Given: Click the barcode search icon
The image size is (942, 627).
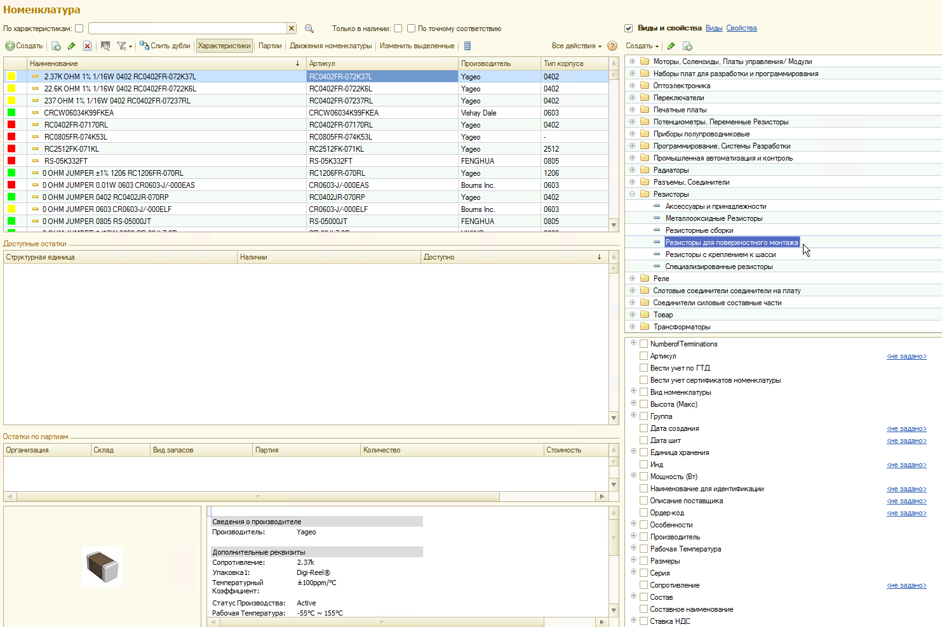Looking at the screenshot, I should point(105,46).
